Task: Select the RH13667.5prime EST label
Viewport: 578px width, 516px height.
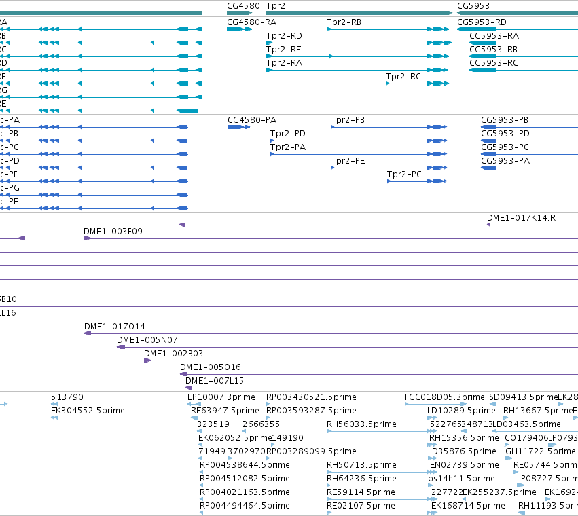Action: pyautogui.click(x=538, y=411)
